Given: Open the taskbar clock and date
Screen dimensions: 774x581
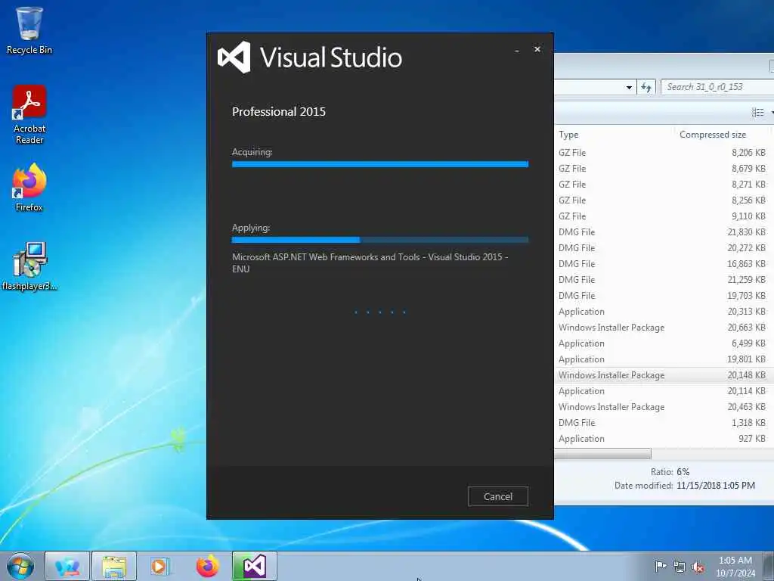Looking at the screenshot, I should [x=735, y=567].
